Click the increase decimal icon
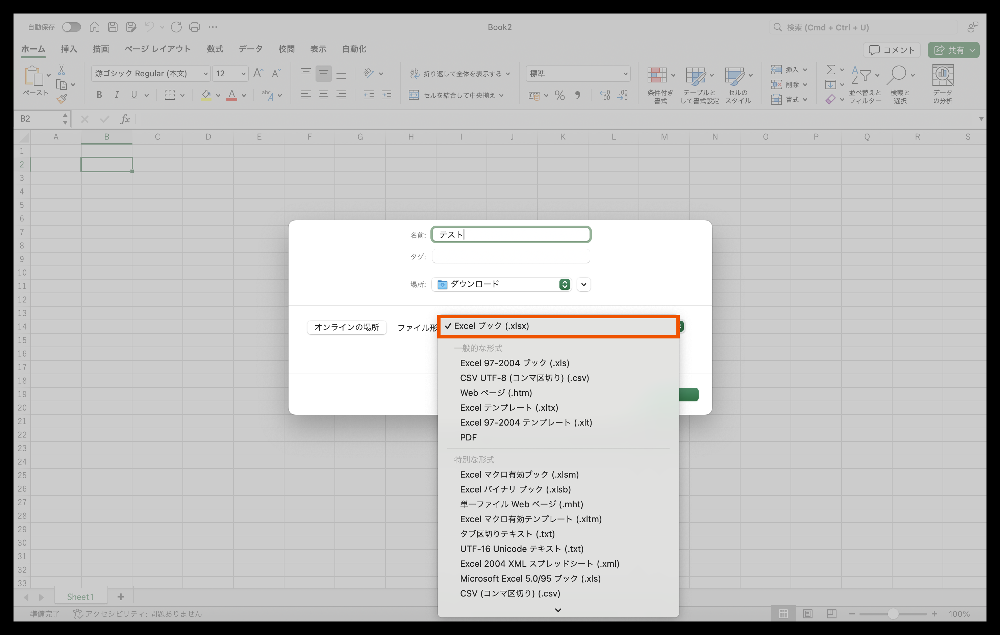The image size is (1000, 635). pos(605,96)
